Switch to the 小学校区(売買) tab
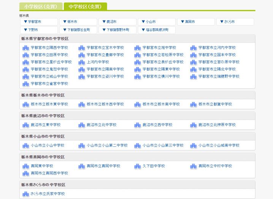This screenshot has width=273, height=199. point(41,6)
